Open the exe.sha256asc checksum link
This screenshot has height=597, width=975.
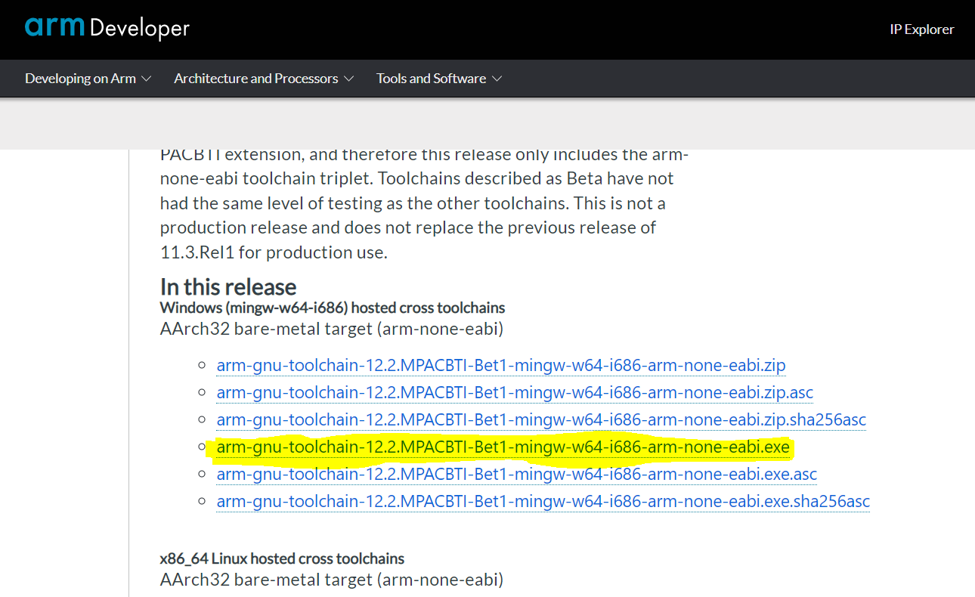pyautogui.click(x=543, y=501)
